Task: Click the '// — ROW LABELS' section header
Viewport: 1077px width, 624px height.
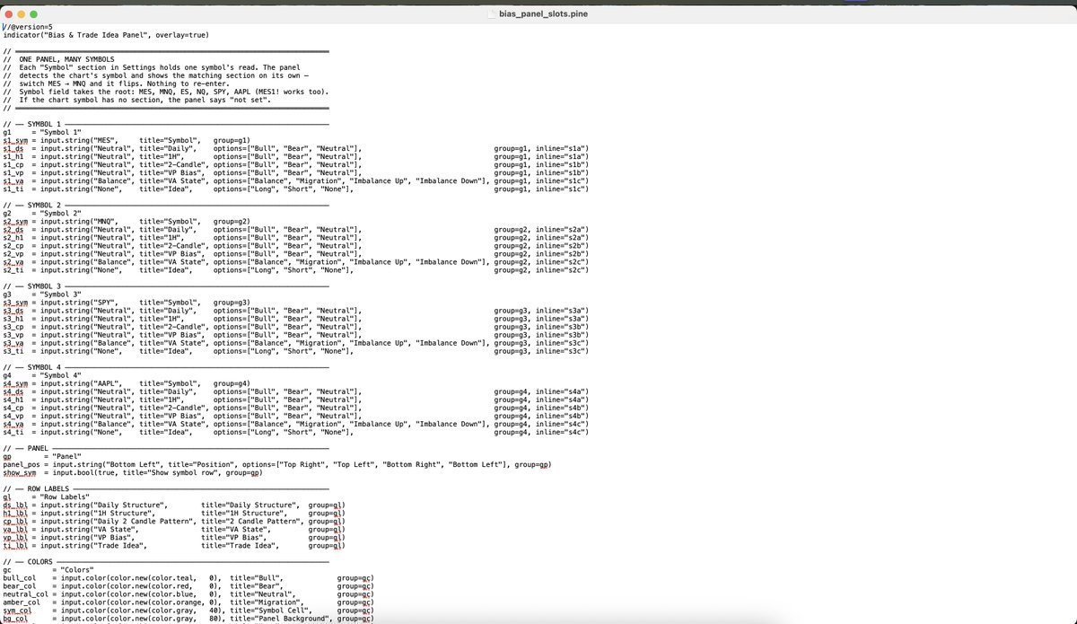Action: pos(36,488)
